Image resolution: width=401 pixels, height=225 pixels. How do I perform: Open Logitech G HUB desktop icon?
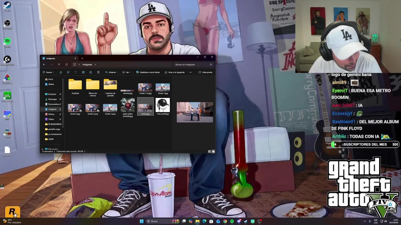pyautogui.click(x=7, y=61)
